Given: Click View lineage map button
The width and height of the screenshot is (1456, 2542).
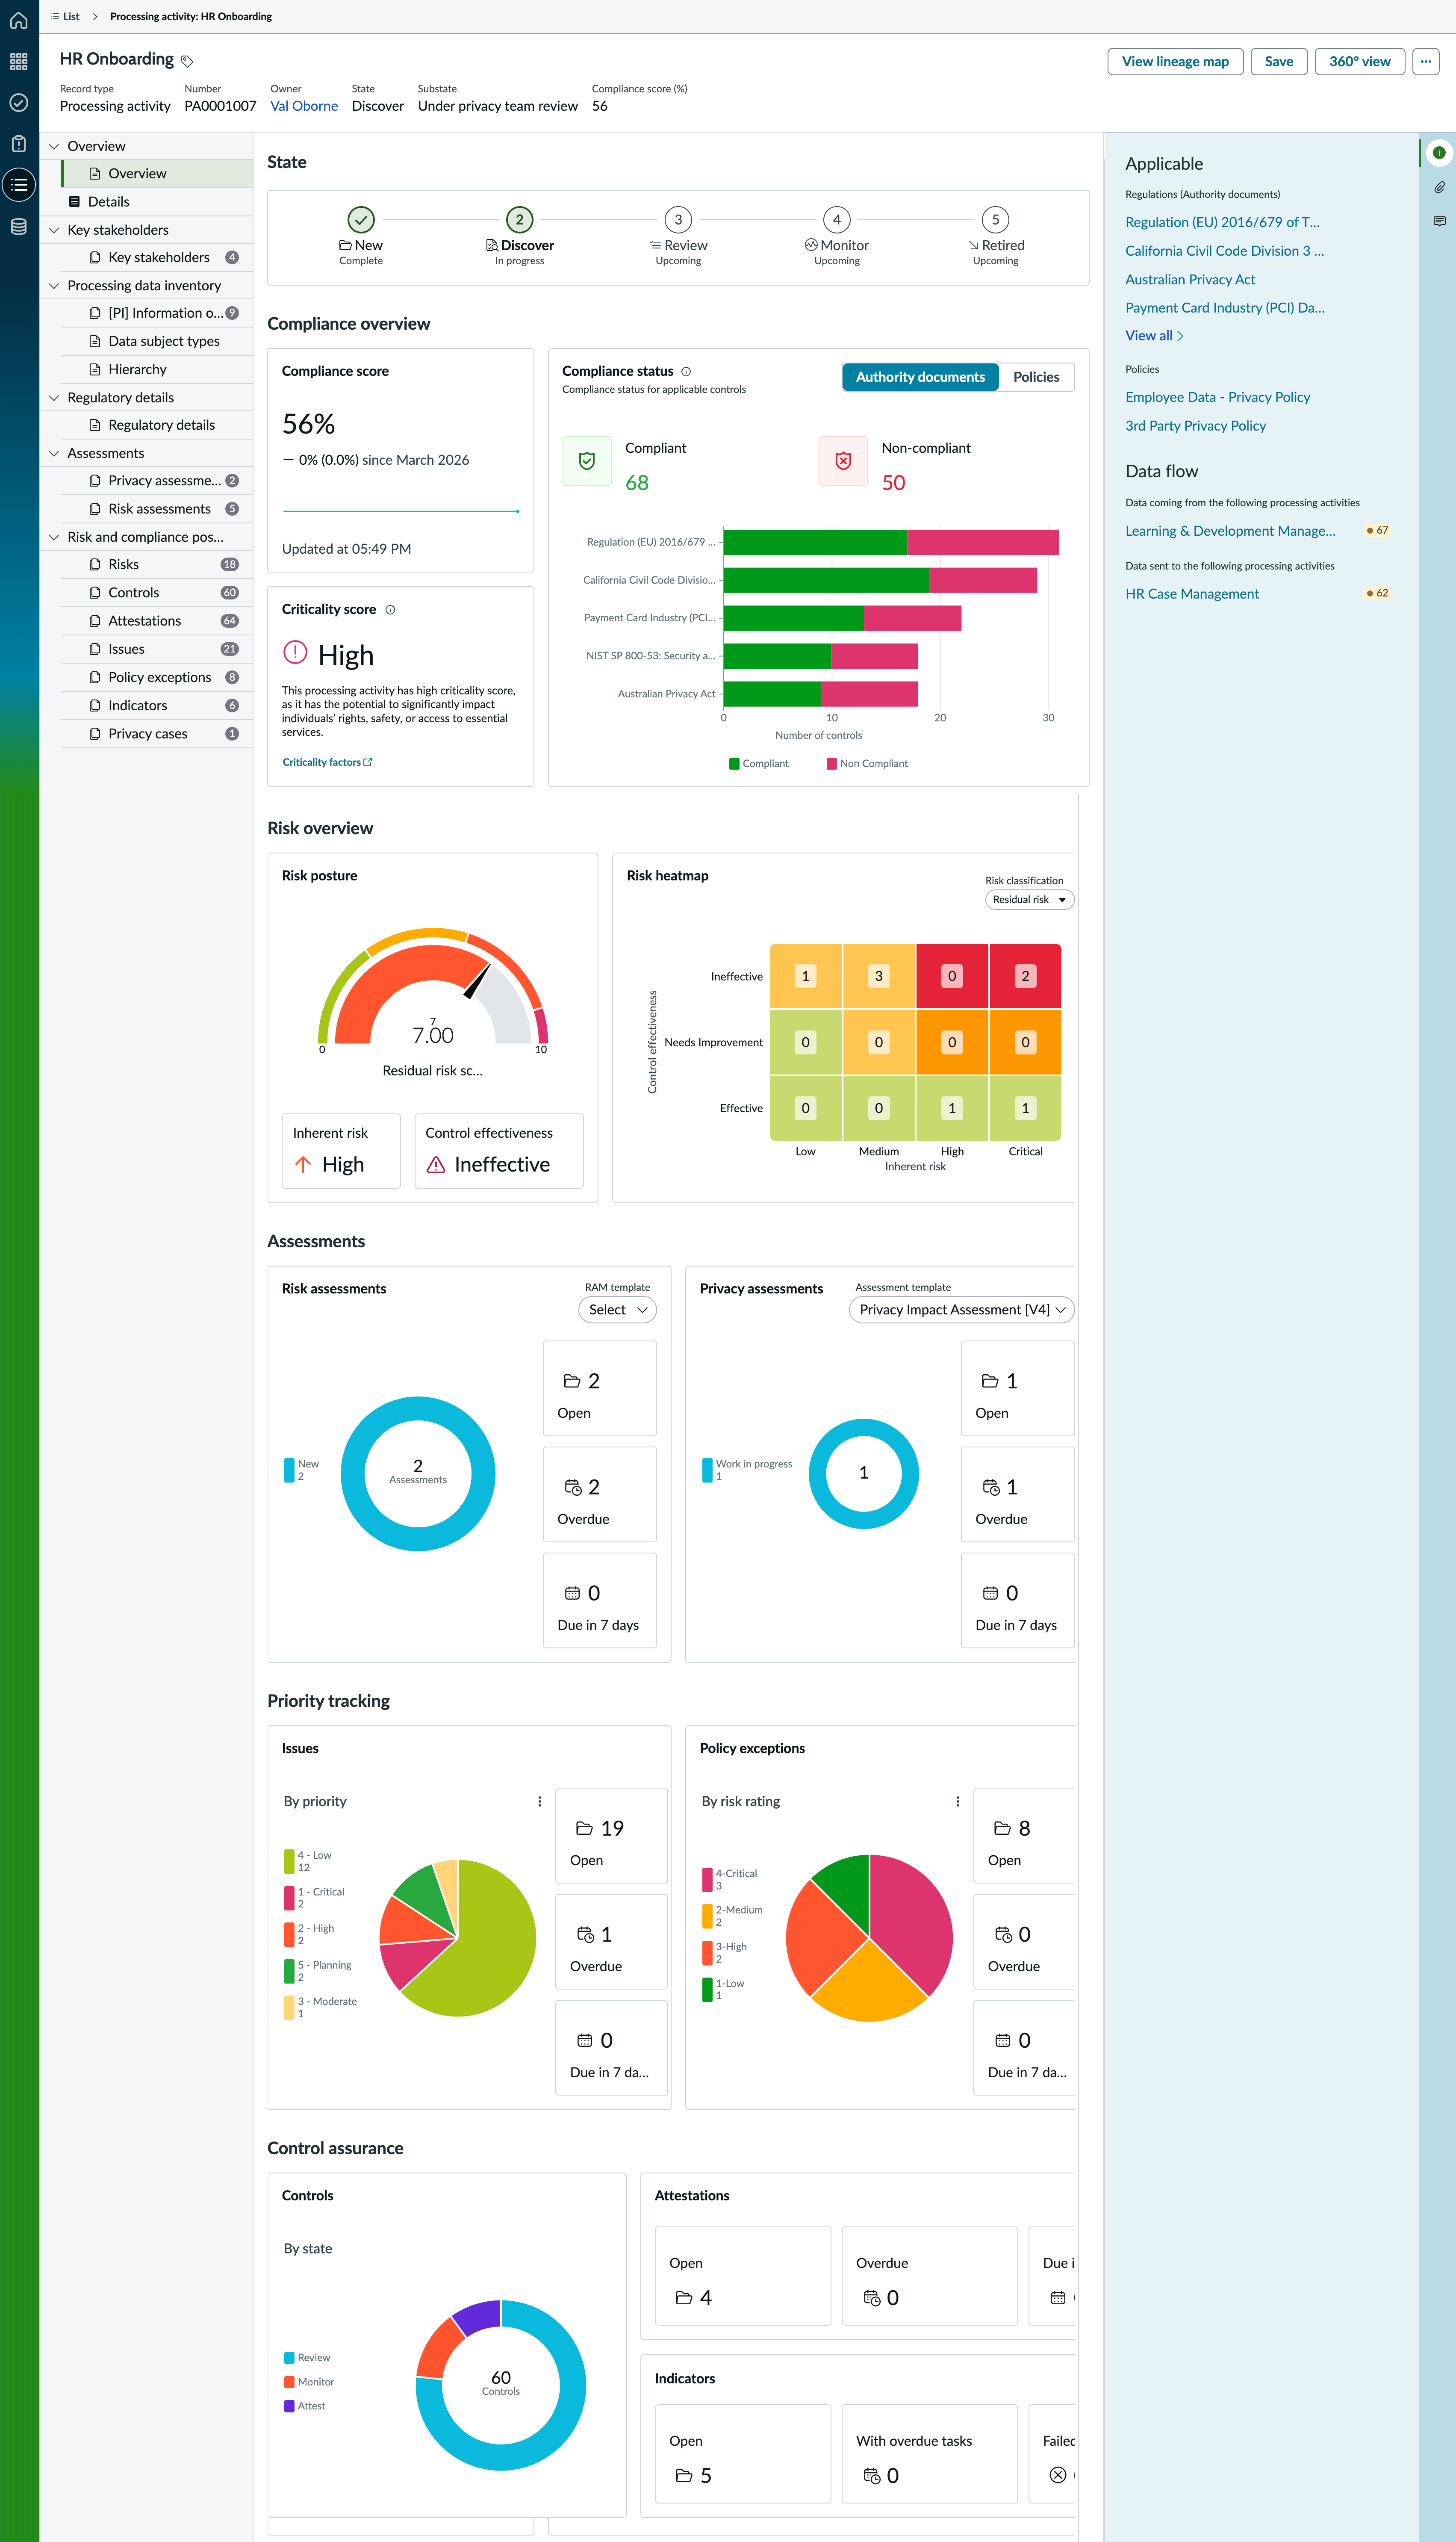Looking at the screenshot, I should pos(1175,62).
